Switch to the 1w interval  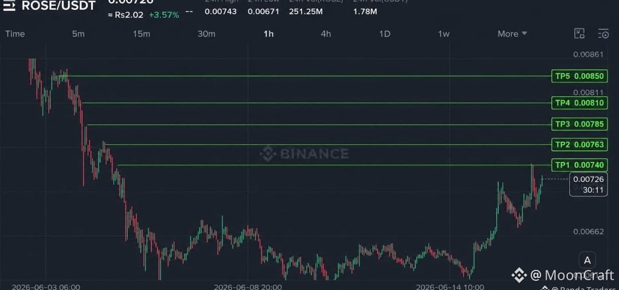(444, 34)
